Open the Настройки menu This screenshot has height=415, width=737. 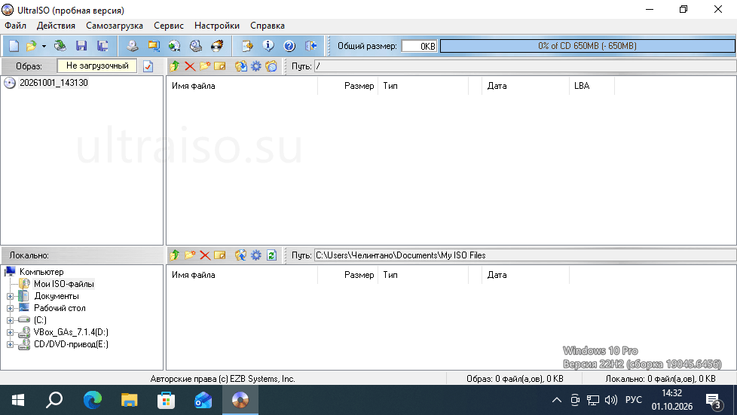tap(217, 26)
